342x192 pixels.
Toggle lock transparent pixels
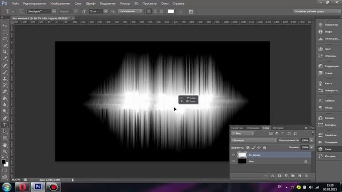(248, 148)
